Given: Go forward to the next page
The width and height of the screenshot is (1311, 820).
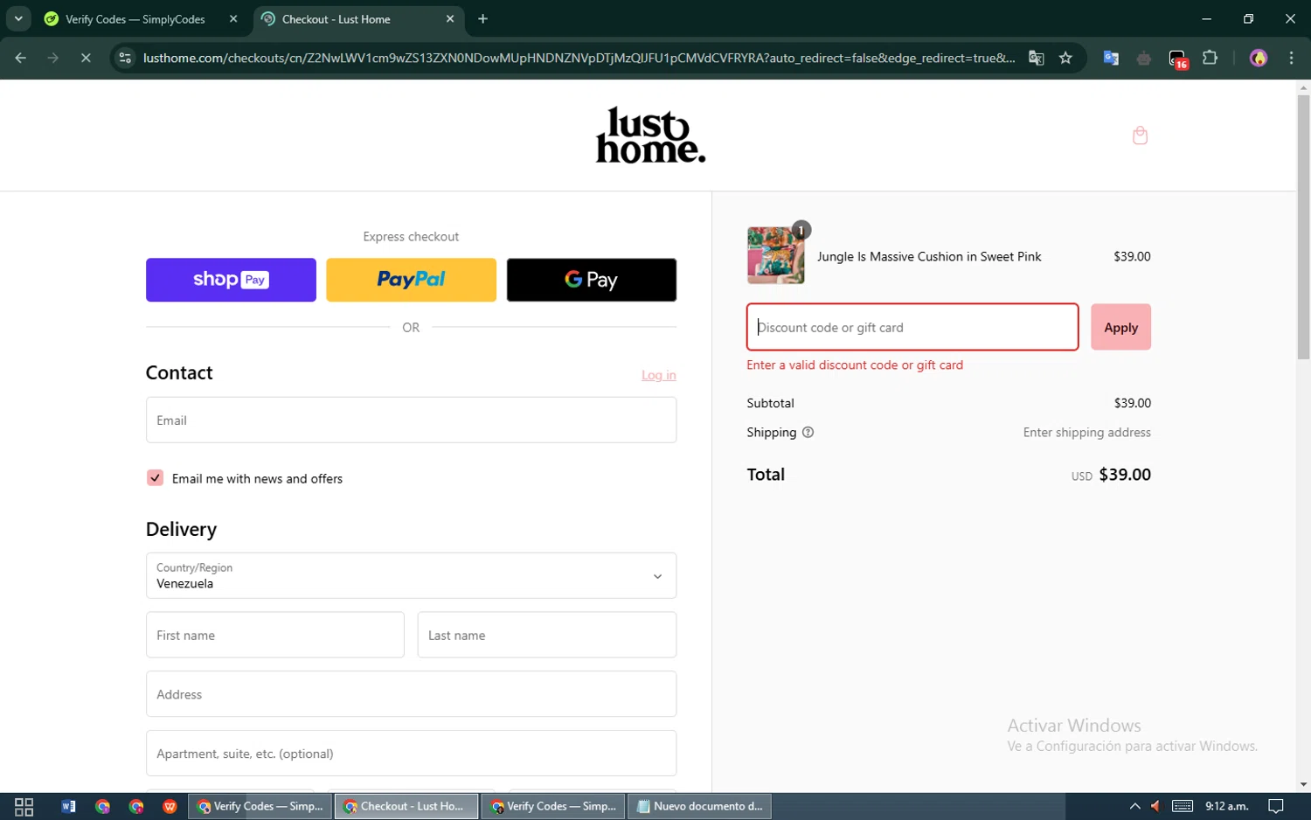Looking at the screenshot, I should click(53, 58).
